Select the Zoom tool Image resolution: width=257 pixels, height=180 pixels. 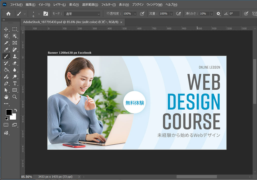pyautogui.click(x=15, y=97)
